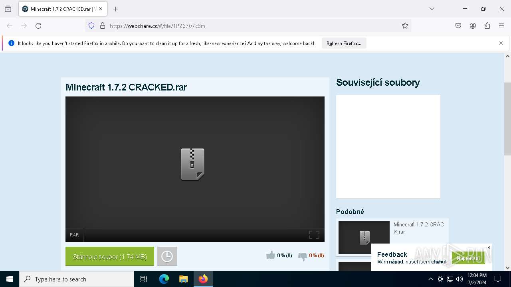
Task: Click the Související soubory heading
Action: coord(378,83)
